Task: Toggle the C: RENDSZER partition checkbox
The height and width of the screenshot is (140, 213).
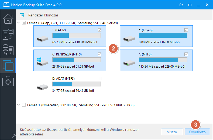Action: pyautogui.click(x=100, y=54)
